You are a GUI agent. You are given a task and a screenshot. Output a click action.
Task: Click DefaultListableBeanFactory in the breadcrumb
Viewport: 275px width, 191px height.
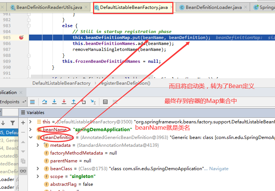(61, 83)
